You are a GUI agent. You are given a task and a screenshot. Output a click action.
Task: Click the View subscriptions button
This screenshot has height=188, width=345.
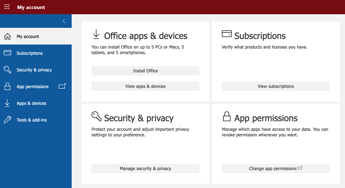[x=276, y=86]
